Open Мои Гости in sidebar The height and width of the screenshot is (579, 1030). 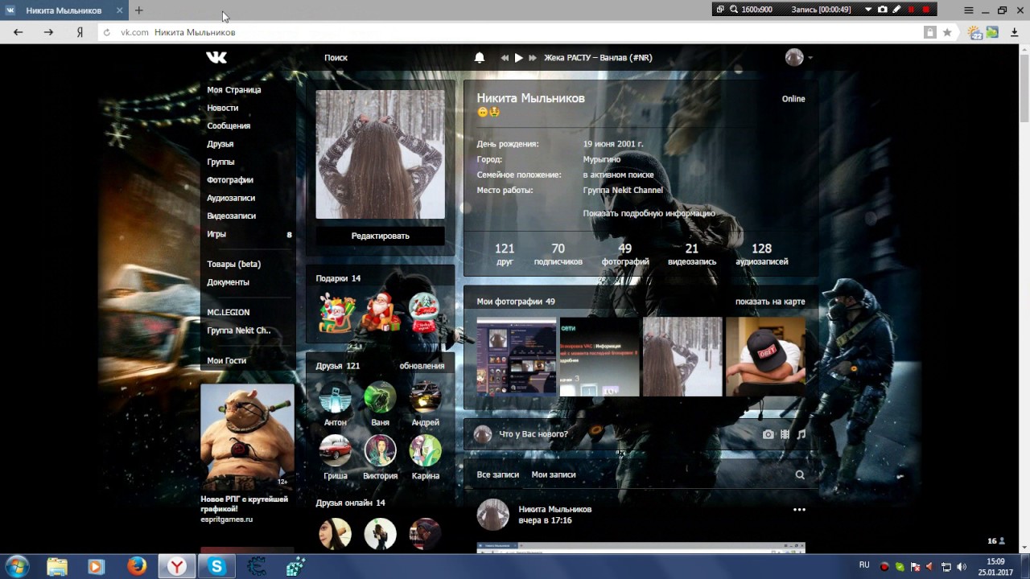tap(227, 360)
